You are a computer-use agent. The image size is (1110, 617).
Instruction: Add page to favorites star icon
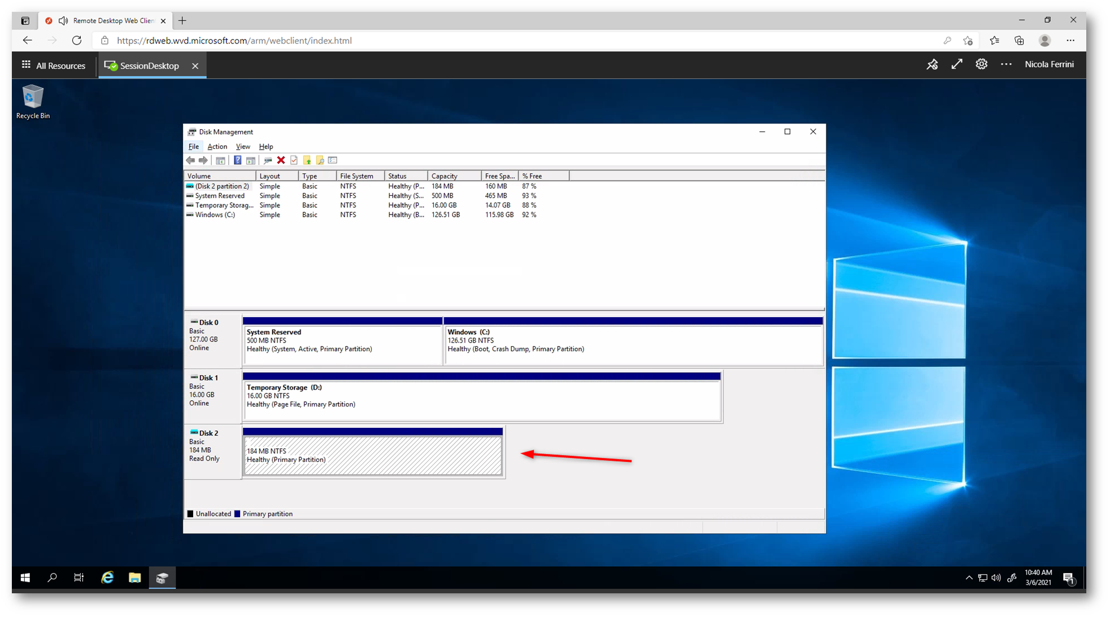[968, 41]
